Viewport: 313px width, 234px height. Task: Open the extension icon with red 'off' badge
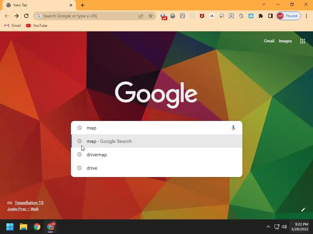pyautogui.click(x=164, y=16)
